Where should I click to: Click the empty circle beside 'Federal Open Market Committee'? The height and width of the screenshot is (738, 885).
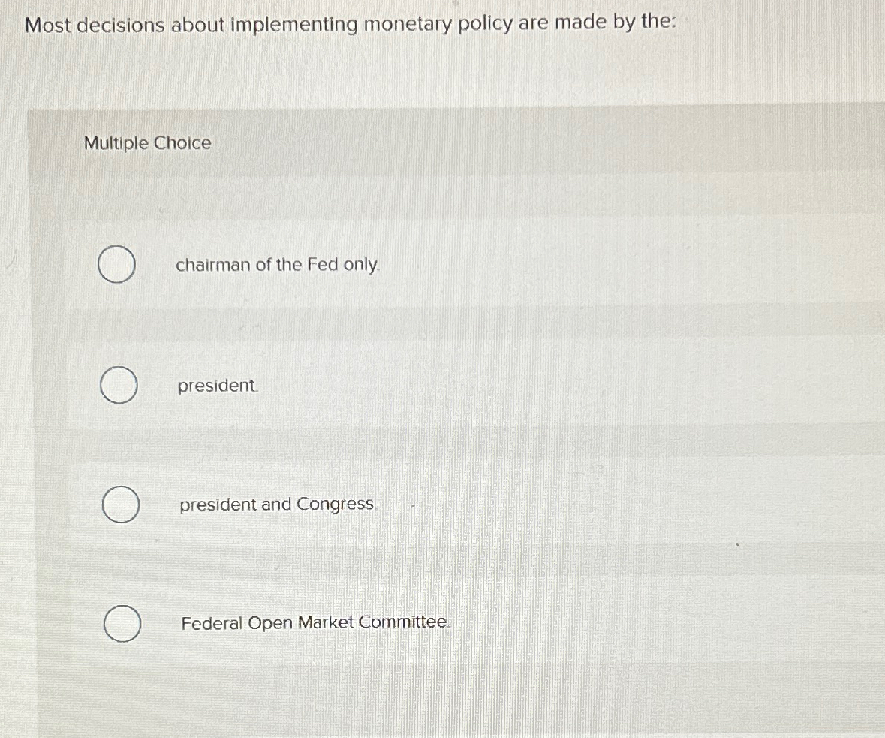click(x=122, y=623)
